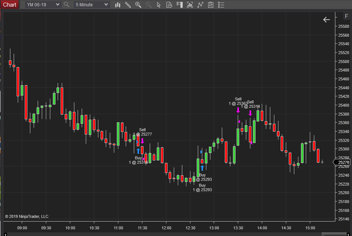Open the YM 06-19 instrument dropdown
The width and height of the screenshot is (352, 236).
click(43, 5)
